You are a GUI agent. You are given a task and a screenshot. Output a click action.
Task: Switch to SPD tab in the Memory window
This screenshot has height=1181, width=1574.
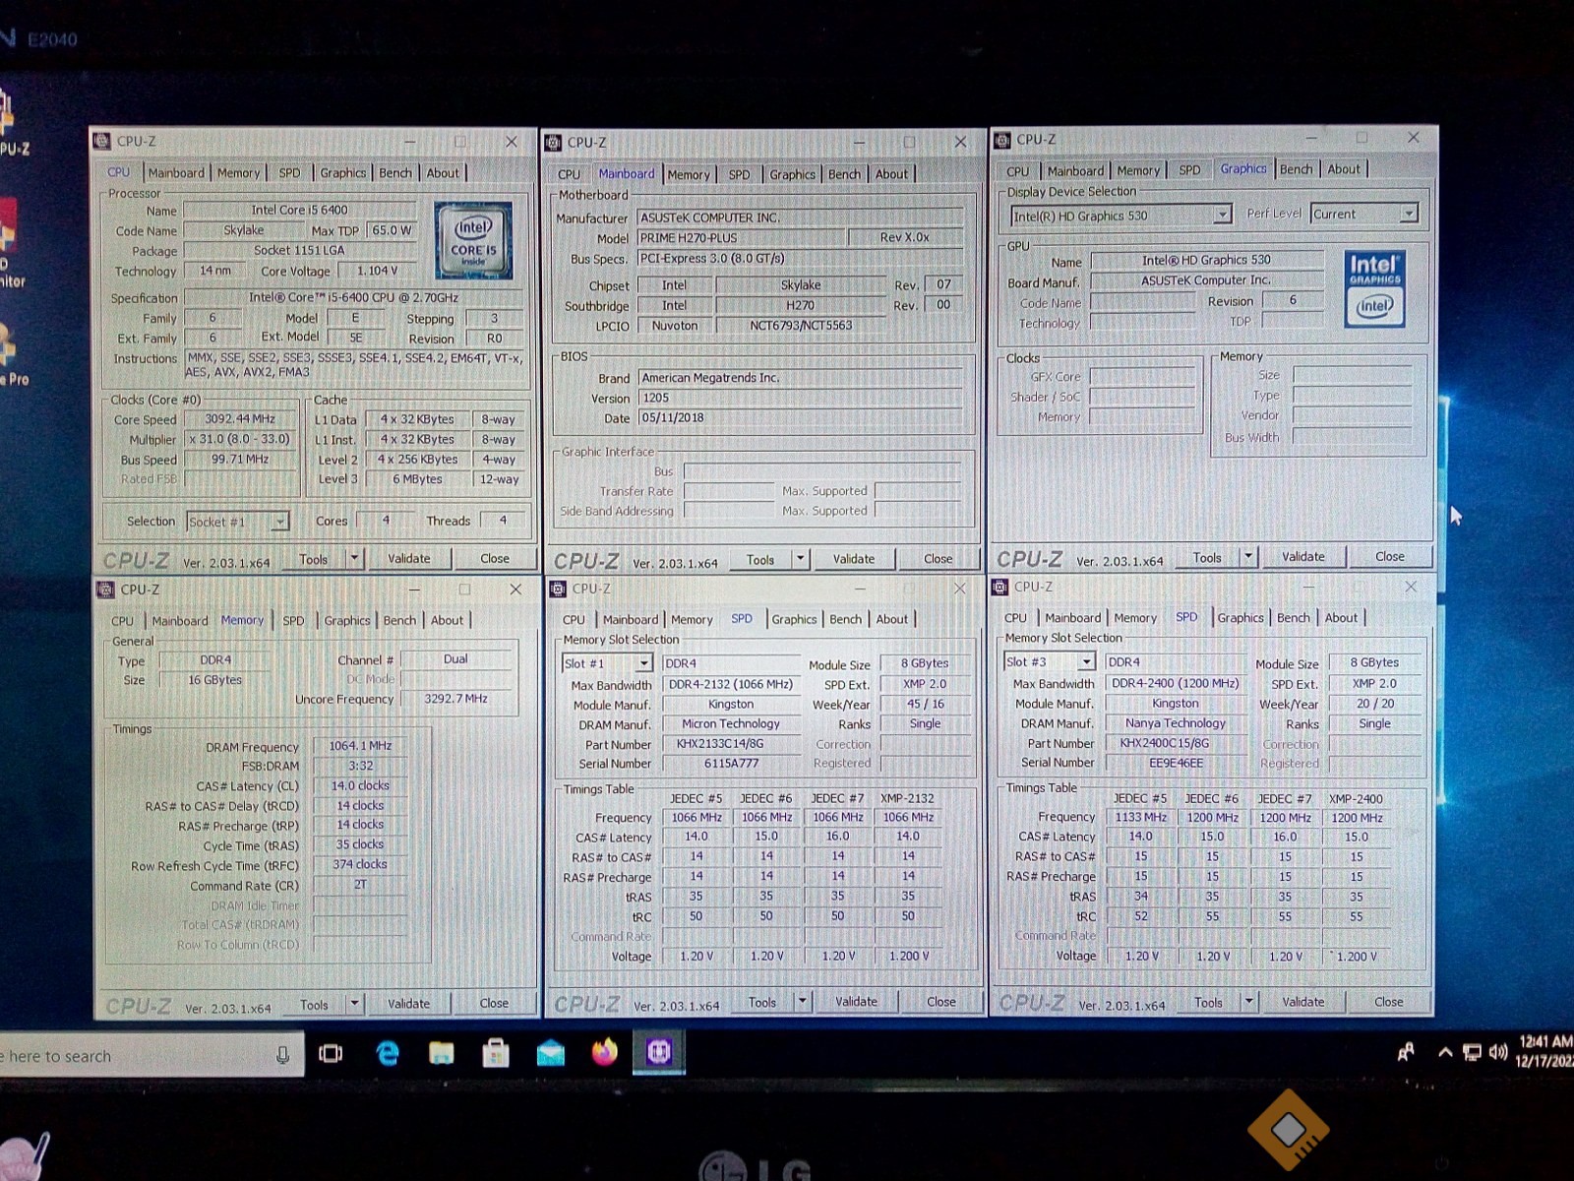(293, 621)
